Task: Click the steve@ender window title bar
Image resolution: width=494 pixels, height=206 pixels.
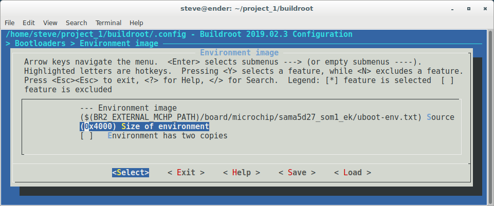Action: (247, 8)
